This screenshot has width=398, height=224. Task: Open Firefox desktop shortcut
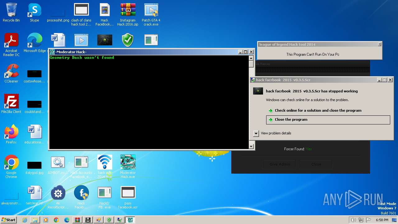[11, 134]
